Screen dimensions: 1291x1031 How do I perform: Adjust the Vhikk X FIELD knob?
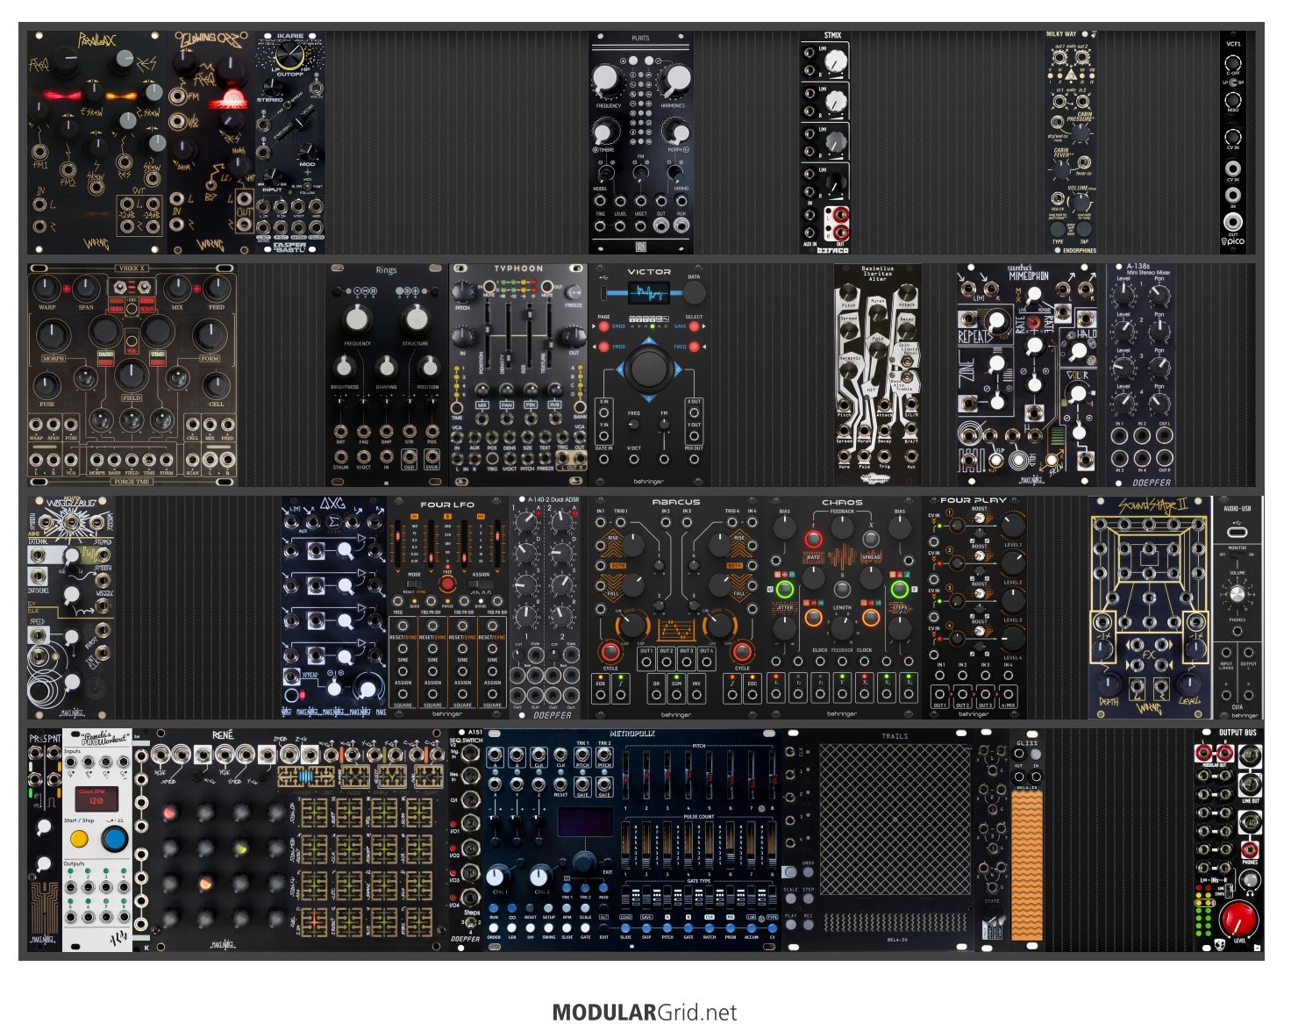coord(132,375)
